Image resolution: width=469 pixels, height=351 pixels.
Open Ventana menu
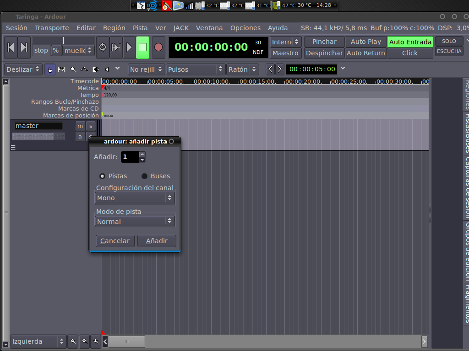click(209, 28)
